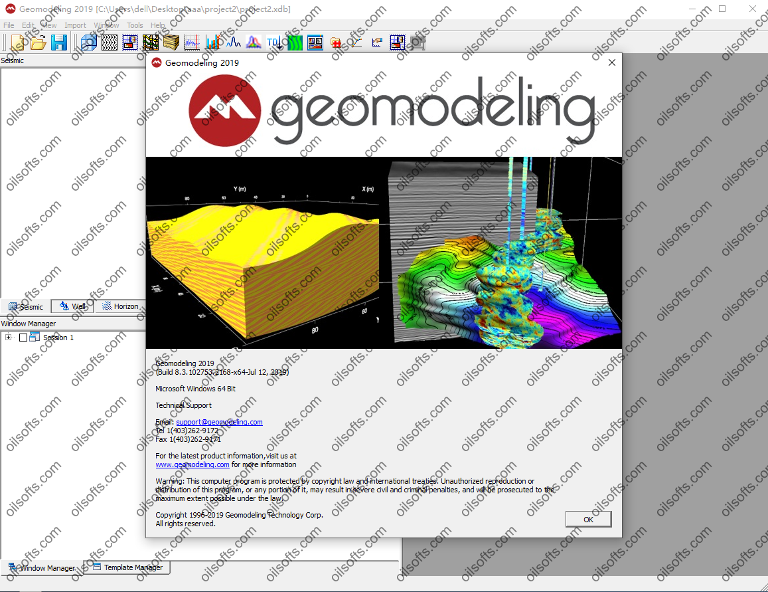
Task: Open the View menu
Action: coord(49,25)
